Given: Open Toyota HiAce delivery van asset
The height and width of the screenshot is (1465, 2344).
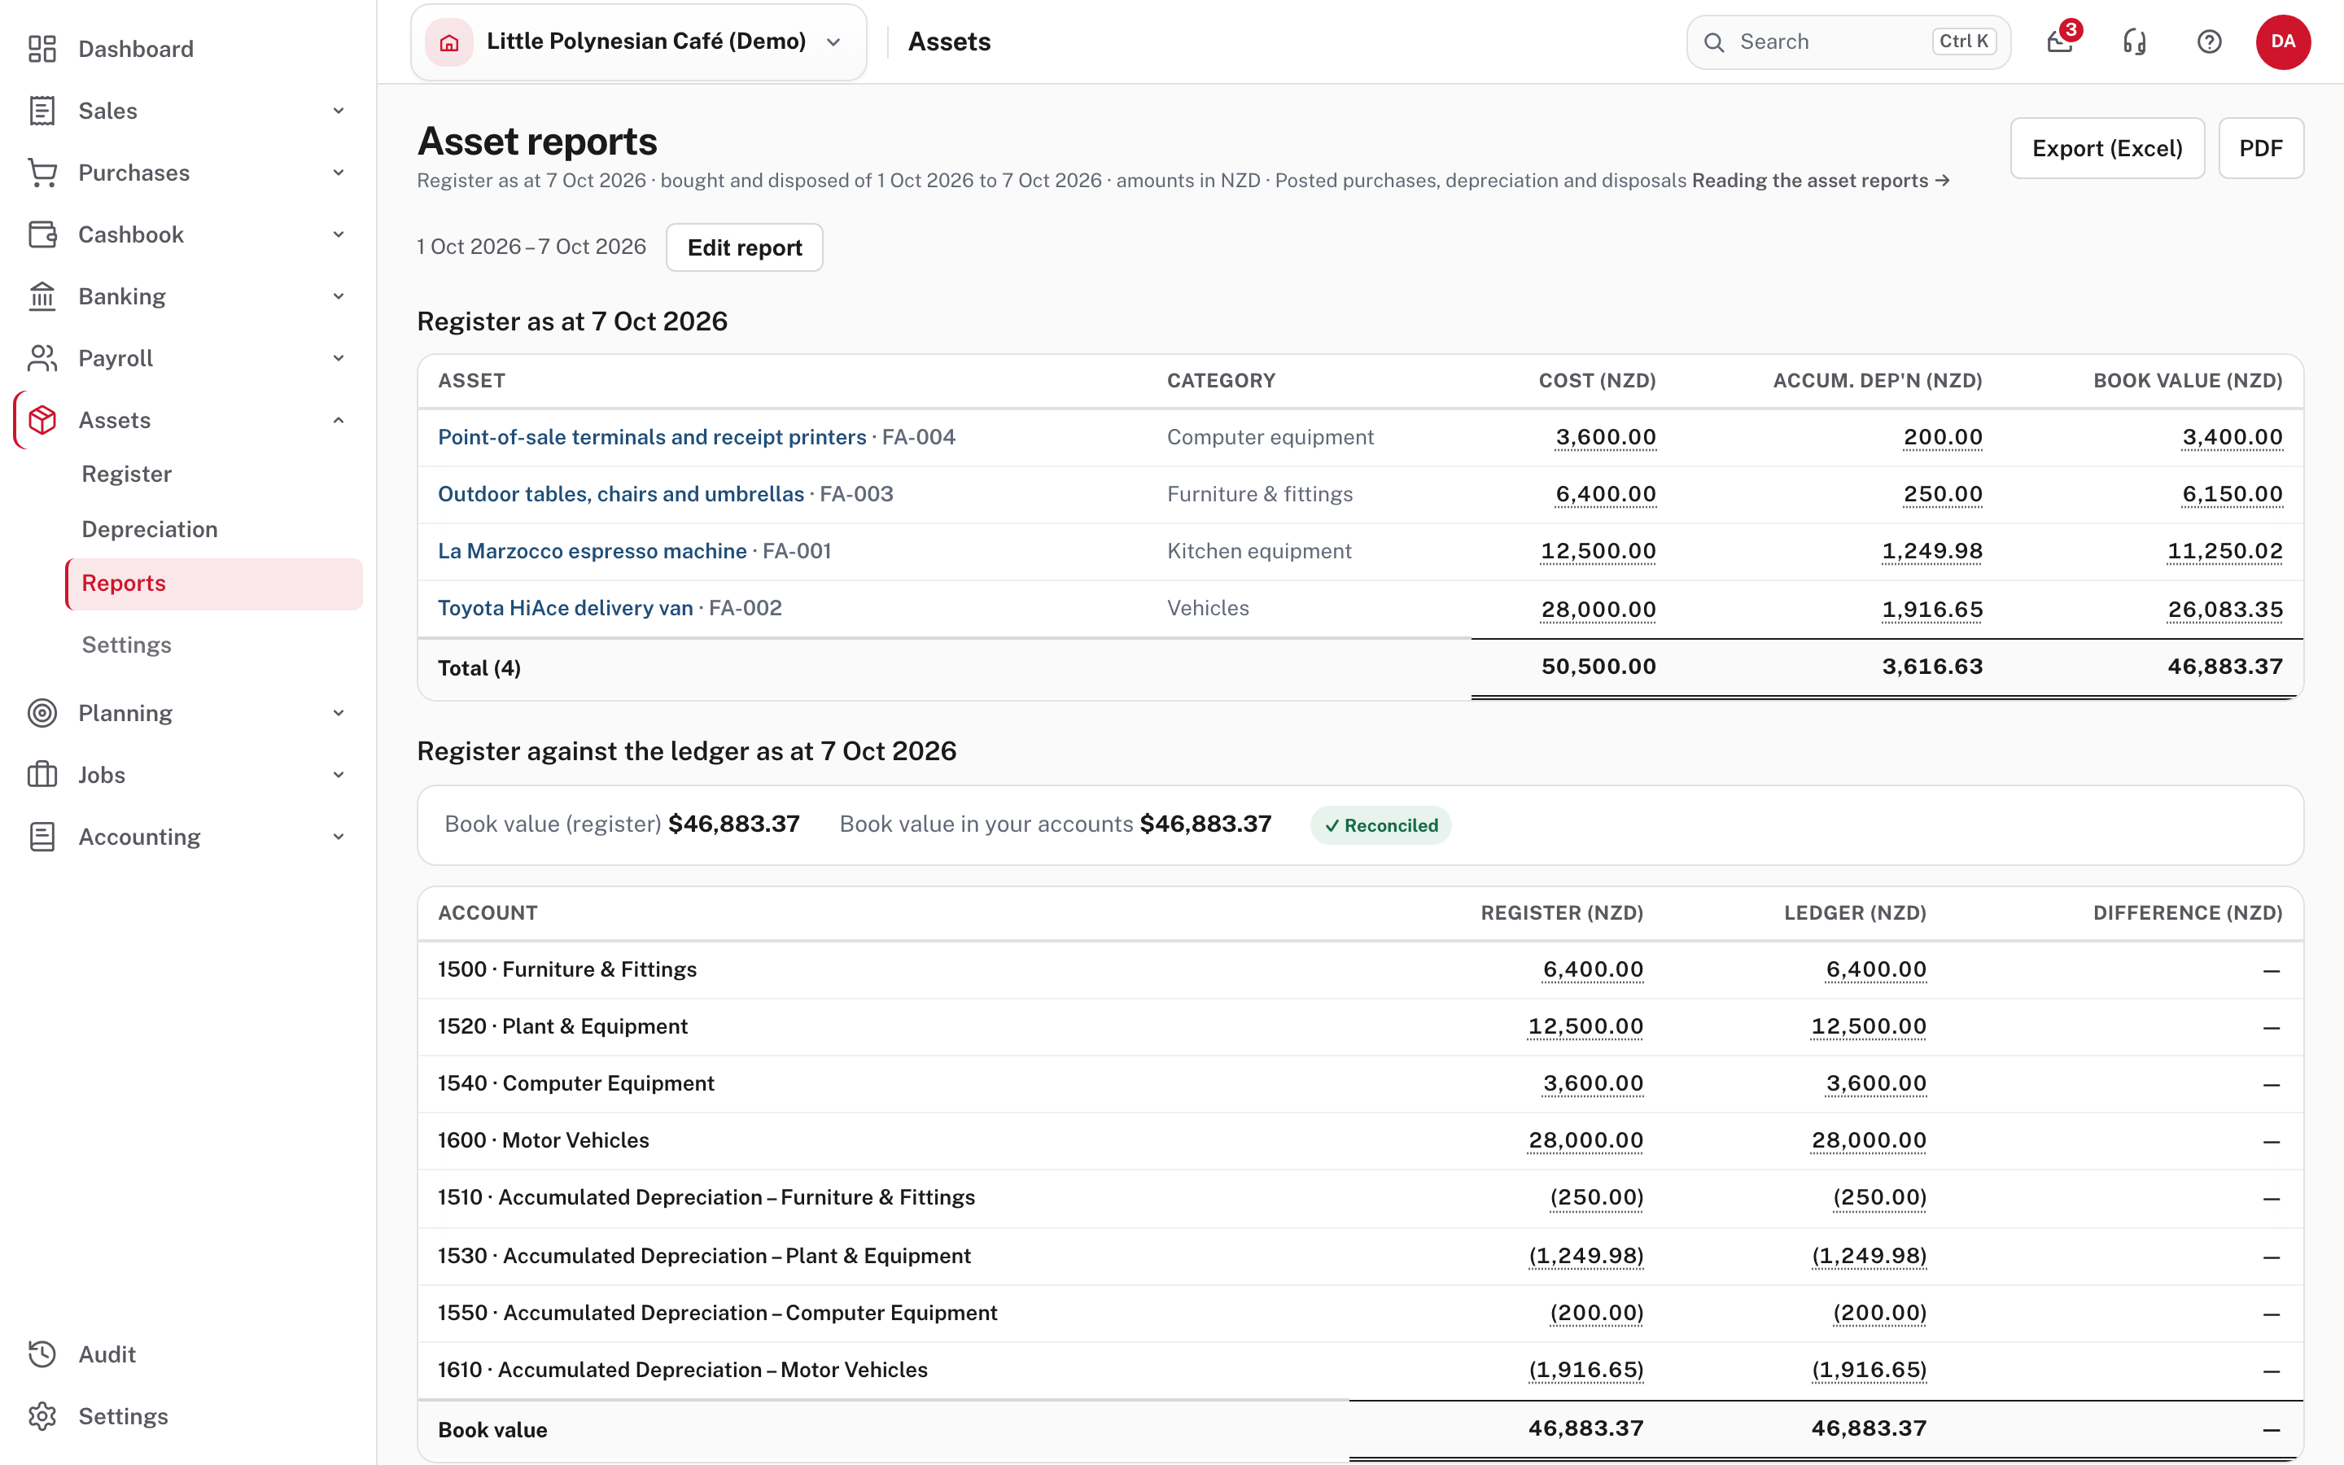Looking at the screenshot, I should point(566,607).
